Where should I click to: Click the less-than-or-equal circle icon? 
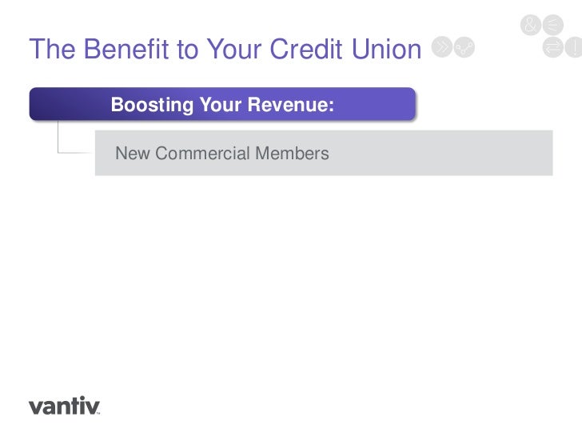point(553,25)
